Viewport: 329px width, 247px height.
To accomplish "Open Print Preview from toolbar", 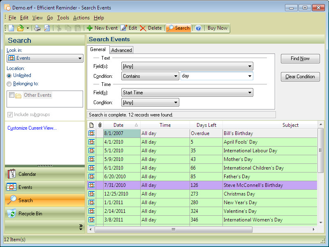I will point(46,28).
